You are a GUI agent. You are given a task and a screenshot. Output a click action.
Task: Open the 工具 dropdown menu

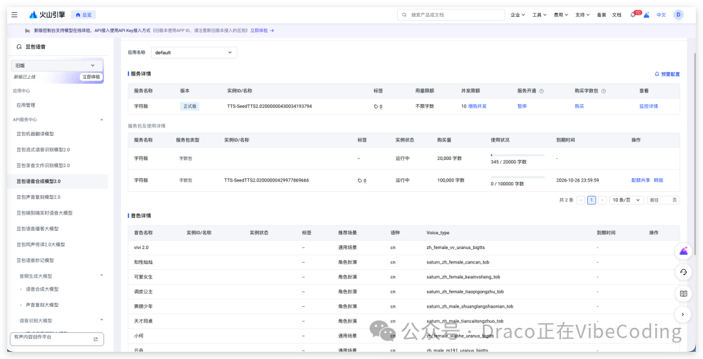[540, 15]
